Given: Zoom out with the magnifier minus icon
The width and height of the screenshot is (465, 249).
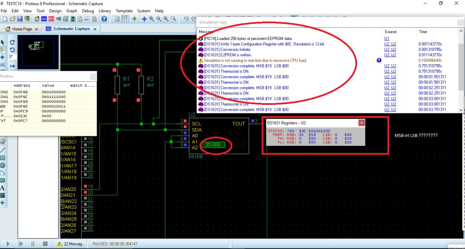Looking at the screenshot, I should (159, 19).
